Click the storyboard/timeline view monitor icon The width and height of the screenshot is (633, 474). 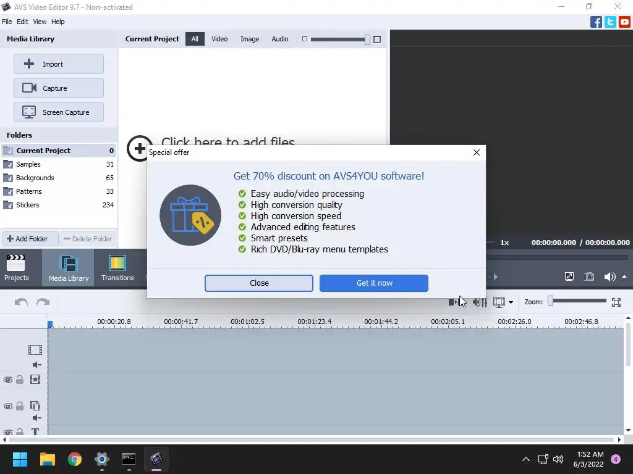499,302
